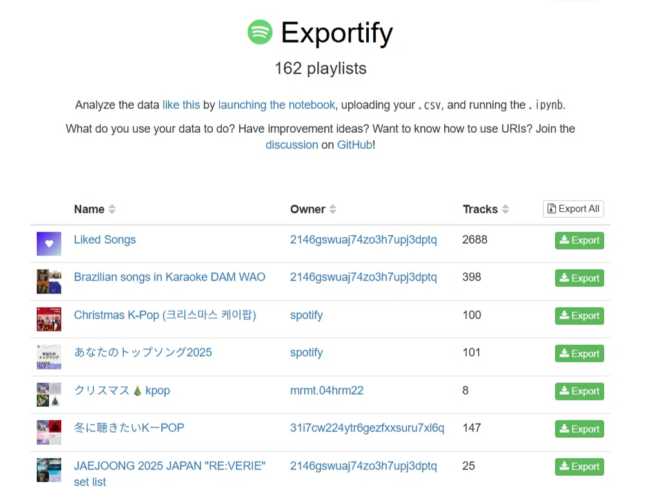Open owner link in JAEJOONG row
646x488 pixels.
363,466
